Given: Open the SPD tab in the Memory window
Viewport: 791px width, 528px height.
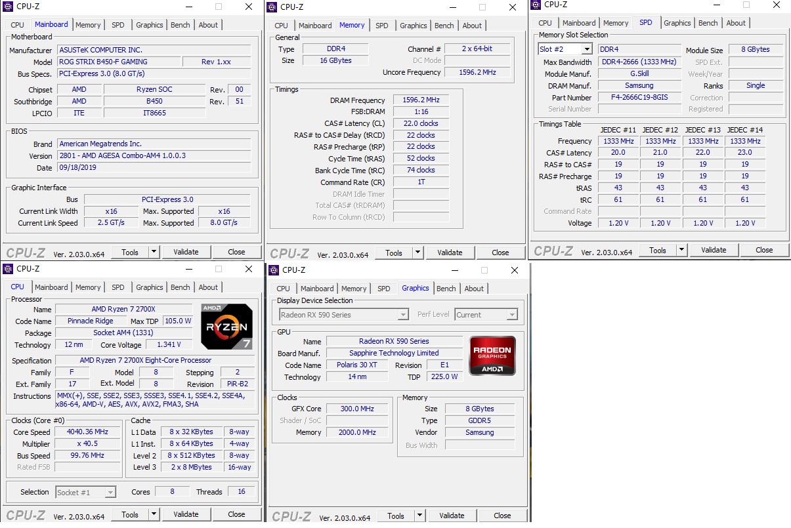Looking at the screenshot, I should coord(382,26).
